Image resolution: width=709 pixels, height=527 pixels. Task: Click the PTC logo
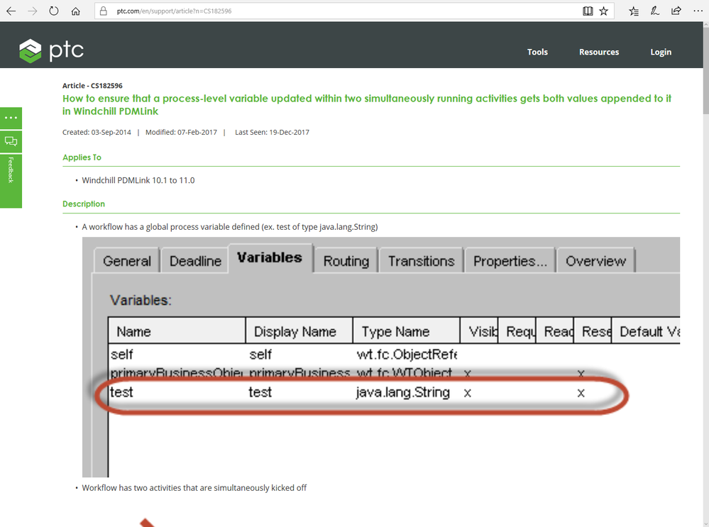(x=51, y=50)
